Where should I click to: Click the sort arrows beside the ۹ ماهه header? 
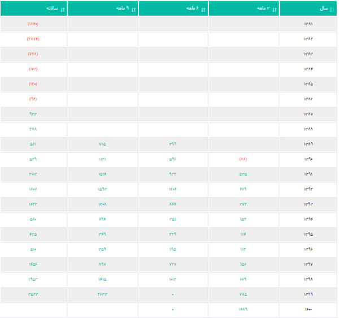(x=133, y=10)
